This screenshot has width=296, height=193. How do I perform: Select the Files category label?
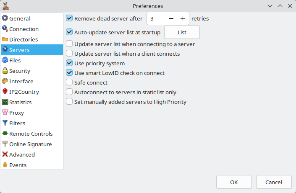tap(15, 60)
